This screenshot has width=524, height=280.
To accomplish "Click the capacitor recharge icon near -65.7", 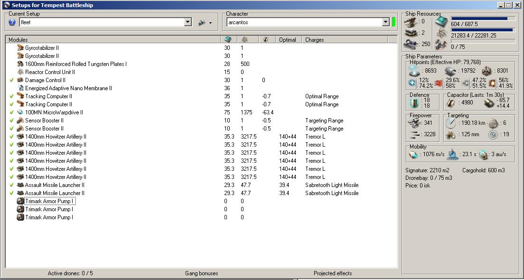I will pyautogui.click(x=489, y=103).
